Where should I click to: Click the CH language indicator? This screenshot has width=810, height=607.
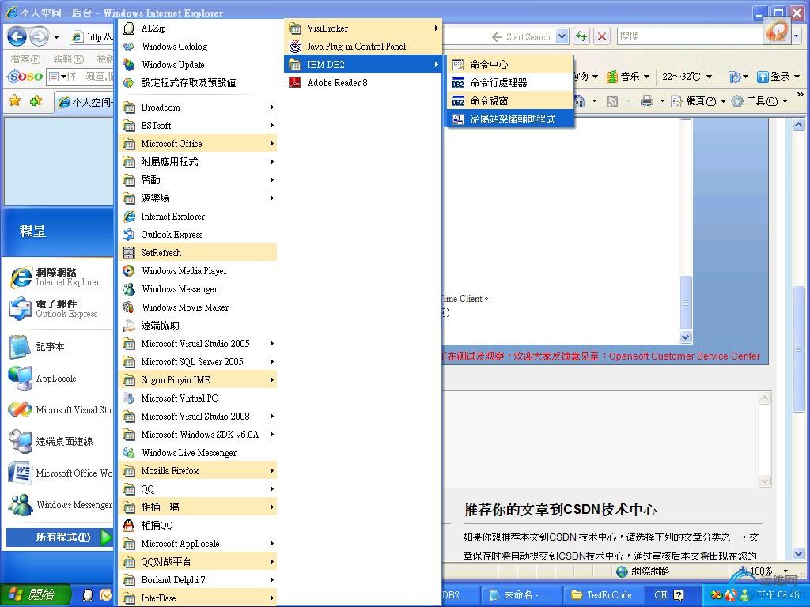click(x=660, y=595)
